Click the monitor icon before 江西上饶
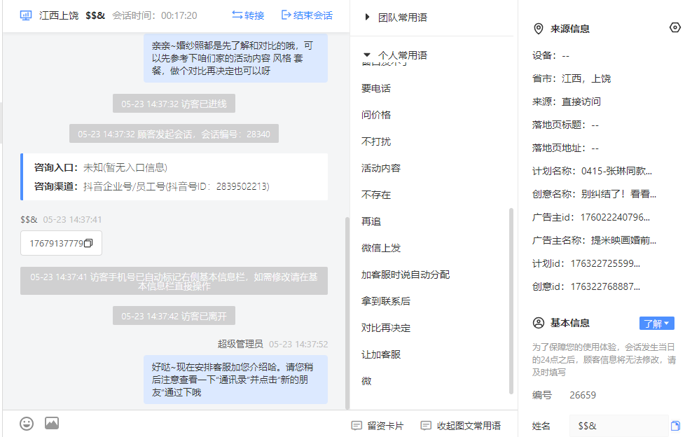This screenshot has width=692, height=437. [26, 16]
